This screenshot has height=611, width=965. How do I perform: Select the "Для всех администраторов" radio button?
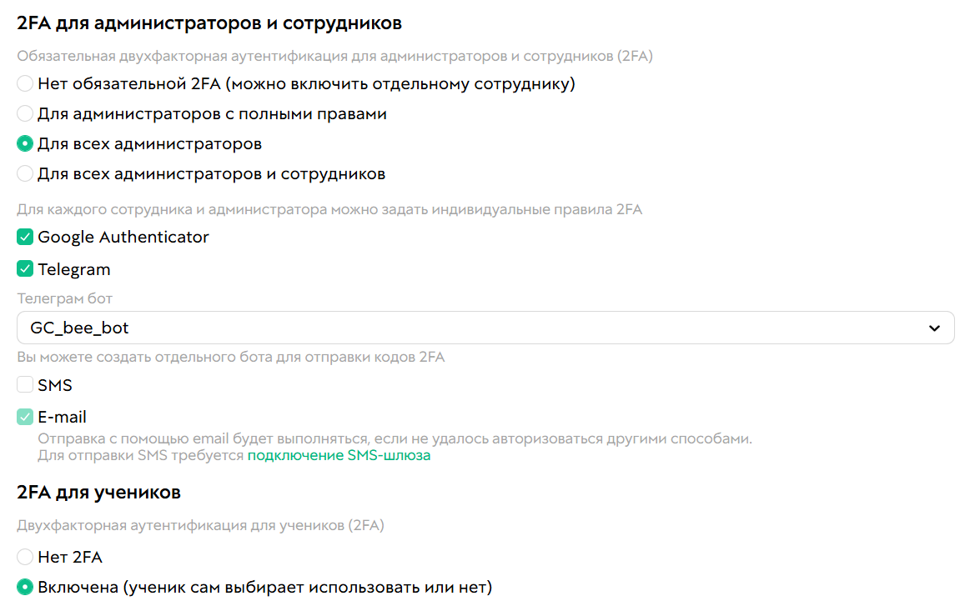[x=25, y=143]
